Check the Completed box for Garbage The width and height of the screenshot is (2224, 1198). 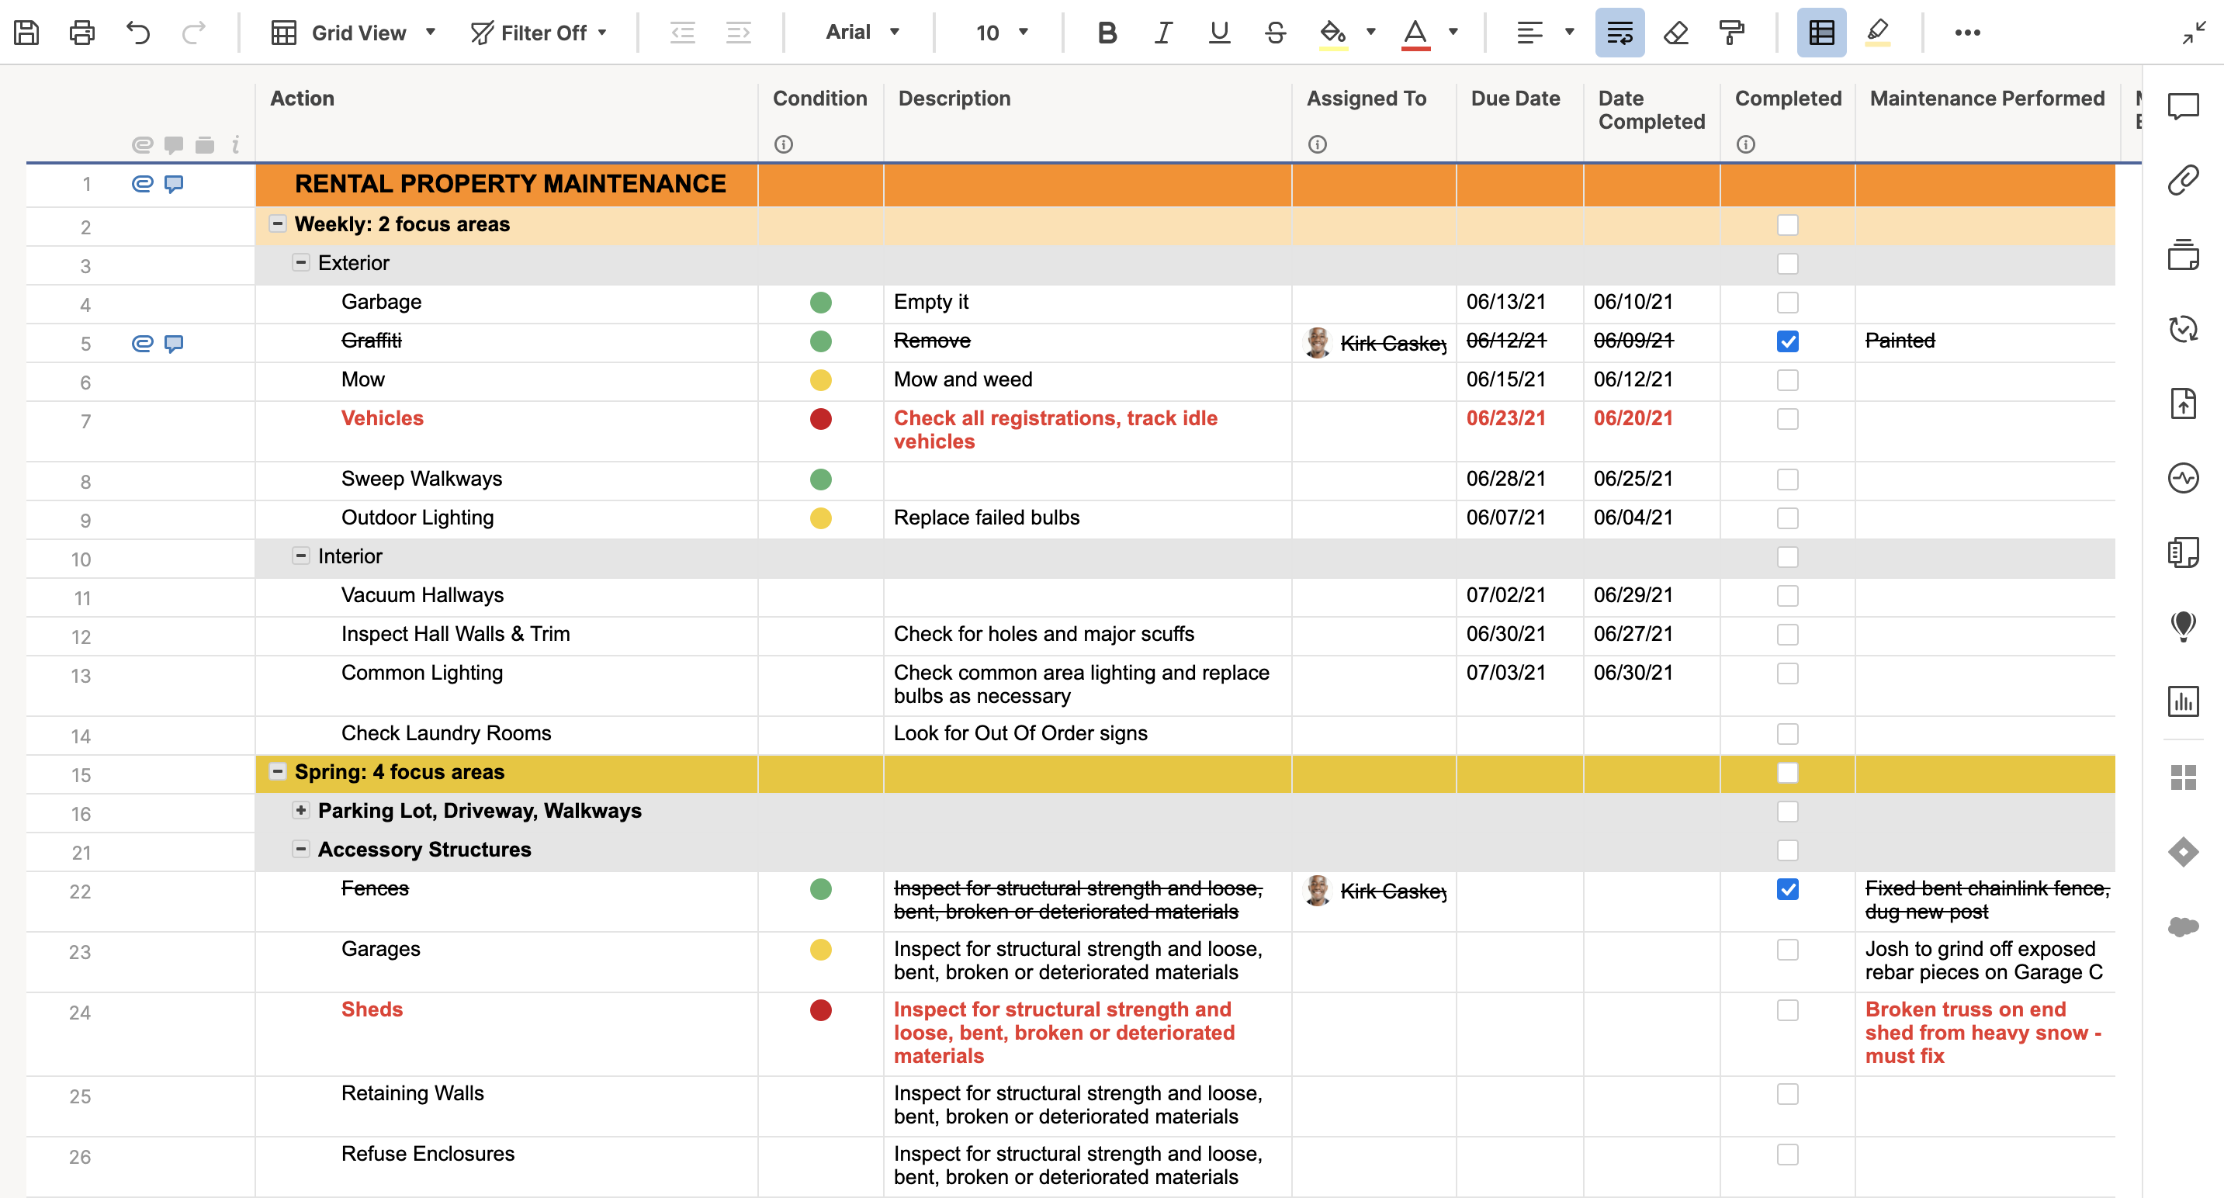[x=1787, y=303]
